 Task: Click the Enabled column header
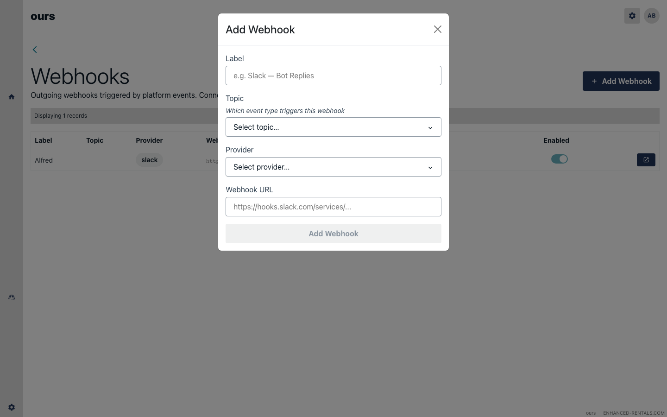pos(556,140)
